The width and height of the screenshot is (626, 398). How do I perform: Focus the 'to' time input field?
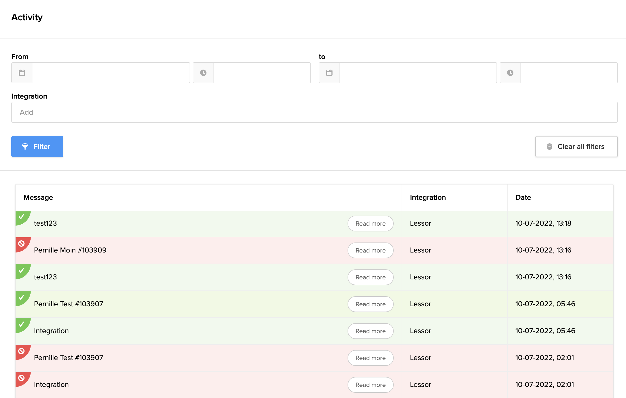tap(569, 73)
